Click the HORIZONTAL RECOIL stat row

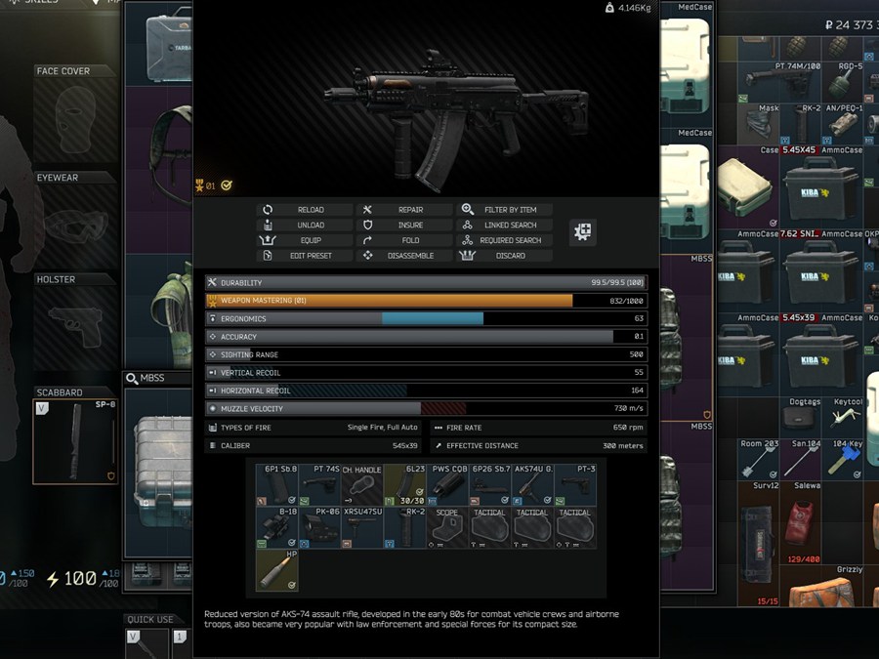point(427,390)
